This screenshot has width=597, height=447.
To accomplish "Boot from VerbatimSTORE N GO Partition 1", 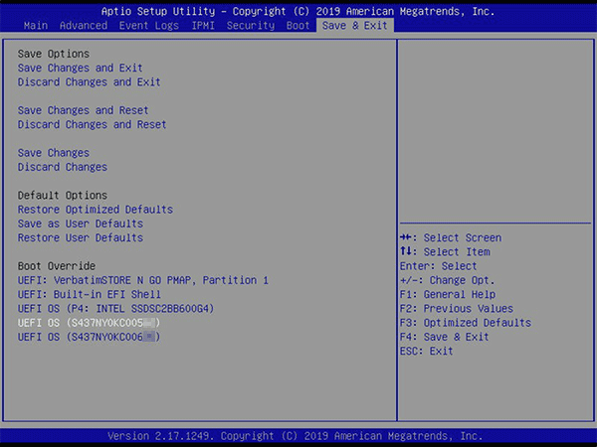I will 143,281.
